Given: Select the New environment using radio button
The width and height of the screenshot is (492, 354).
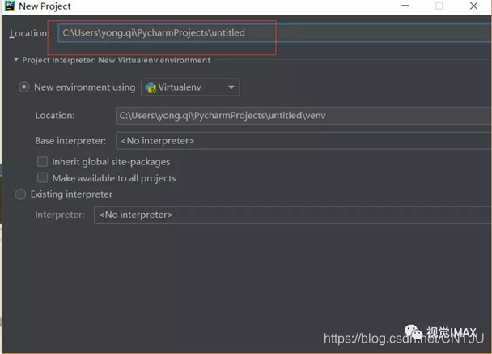Looking at the screenshot, I should pyautogui.click(x=24, y=87).
